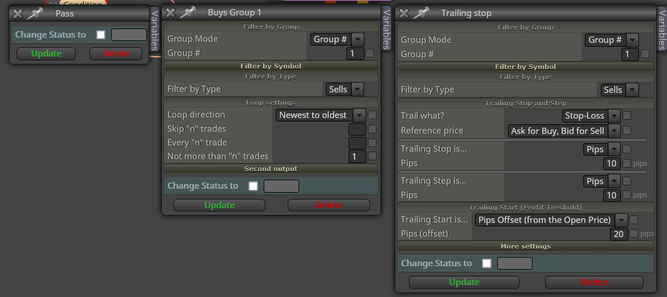Click Group # field in Buys Group 1
667x297 pixels.
(355, 54)
